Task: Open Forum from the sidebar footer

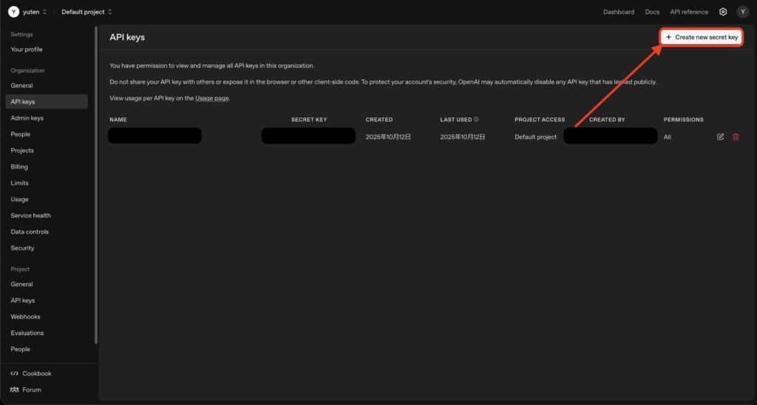Action: pyautogui.click(x=31, y=389)
